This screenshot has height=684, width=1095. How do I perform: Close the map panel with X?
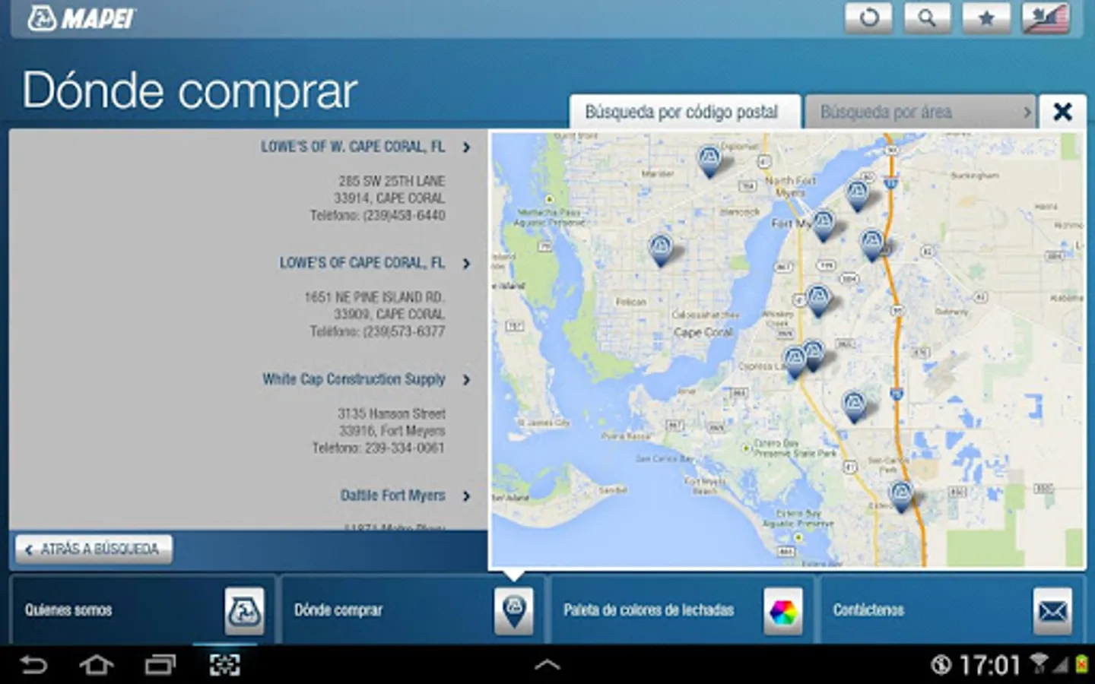click(x=1062, y=112)
